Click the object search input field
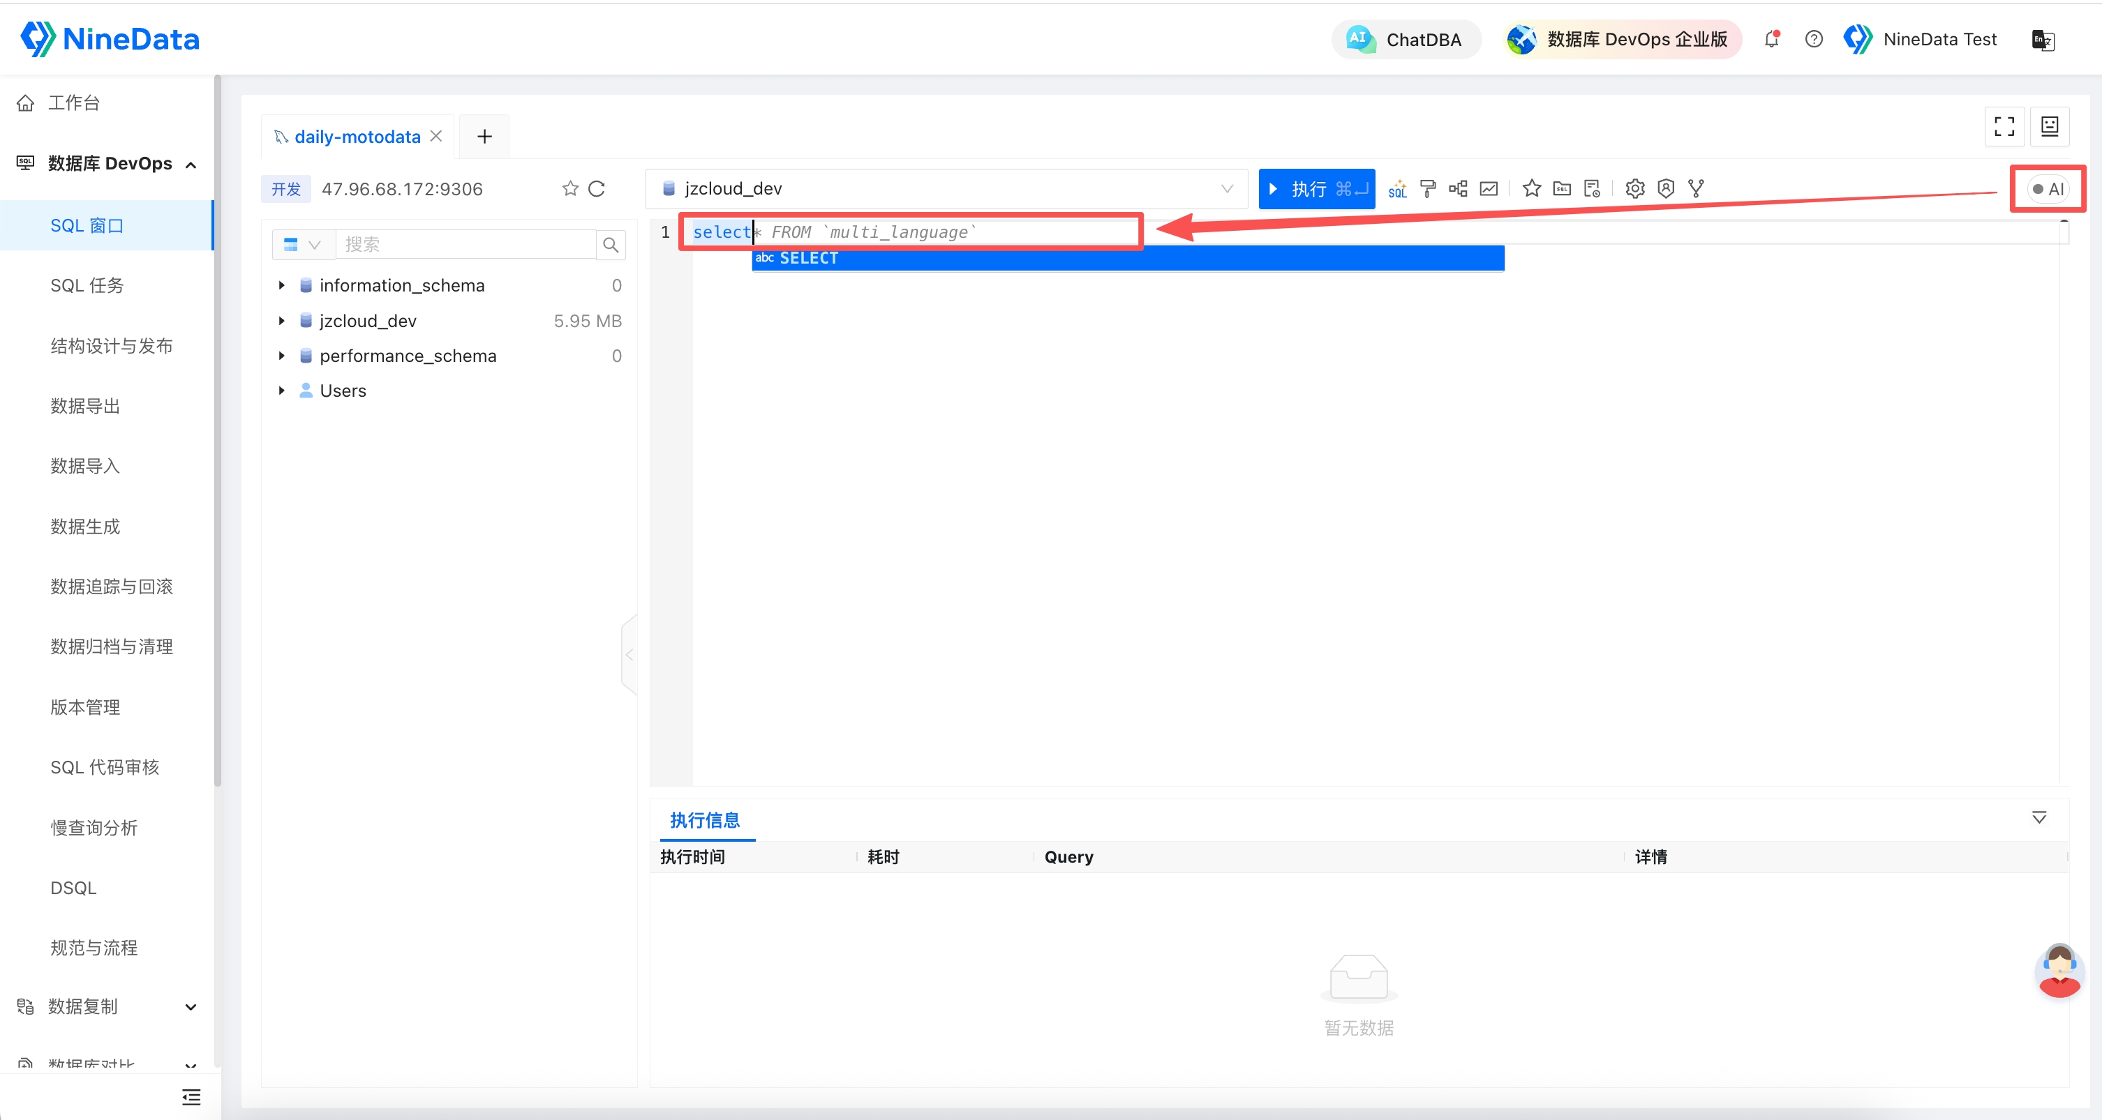This screenshot has height=1120, width=2102. (x=466, y=245)
